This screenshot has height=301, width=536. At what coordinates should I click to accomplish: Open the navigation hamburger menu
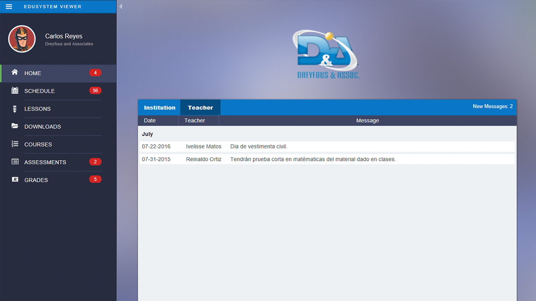(9, 6)
